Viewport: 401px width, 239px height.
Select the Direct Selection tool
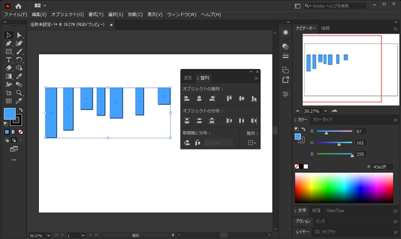pyautogui.click(x=19, y=35)
